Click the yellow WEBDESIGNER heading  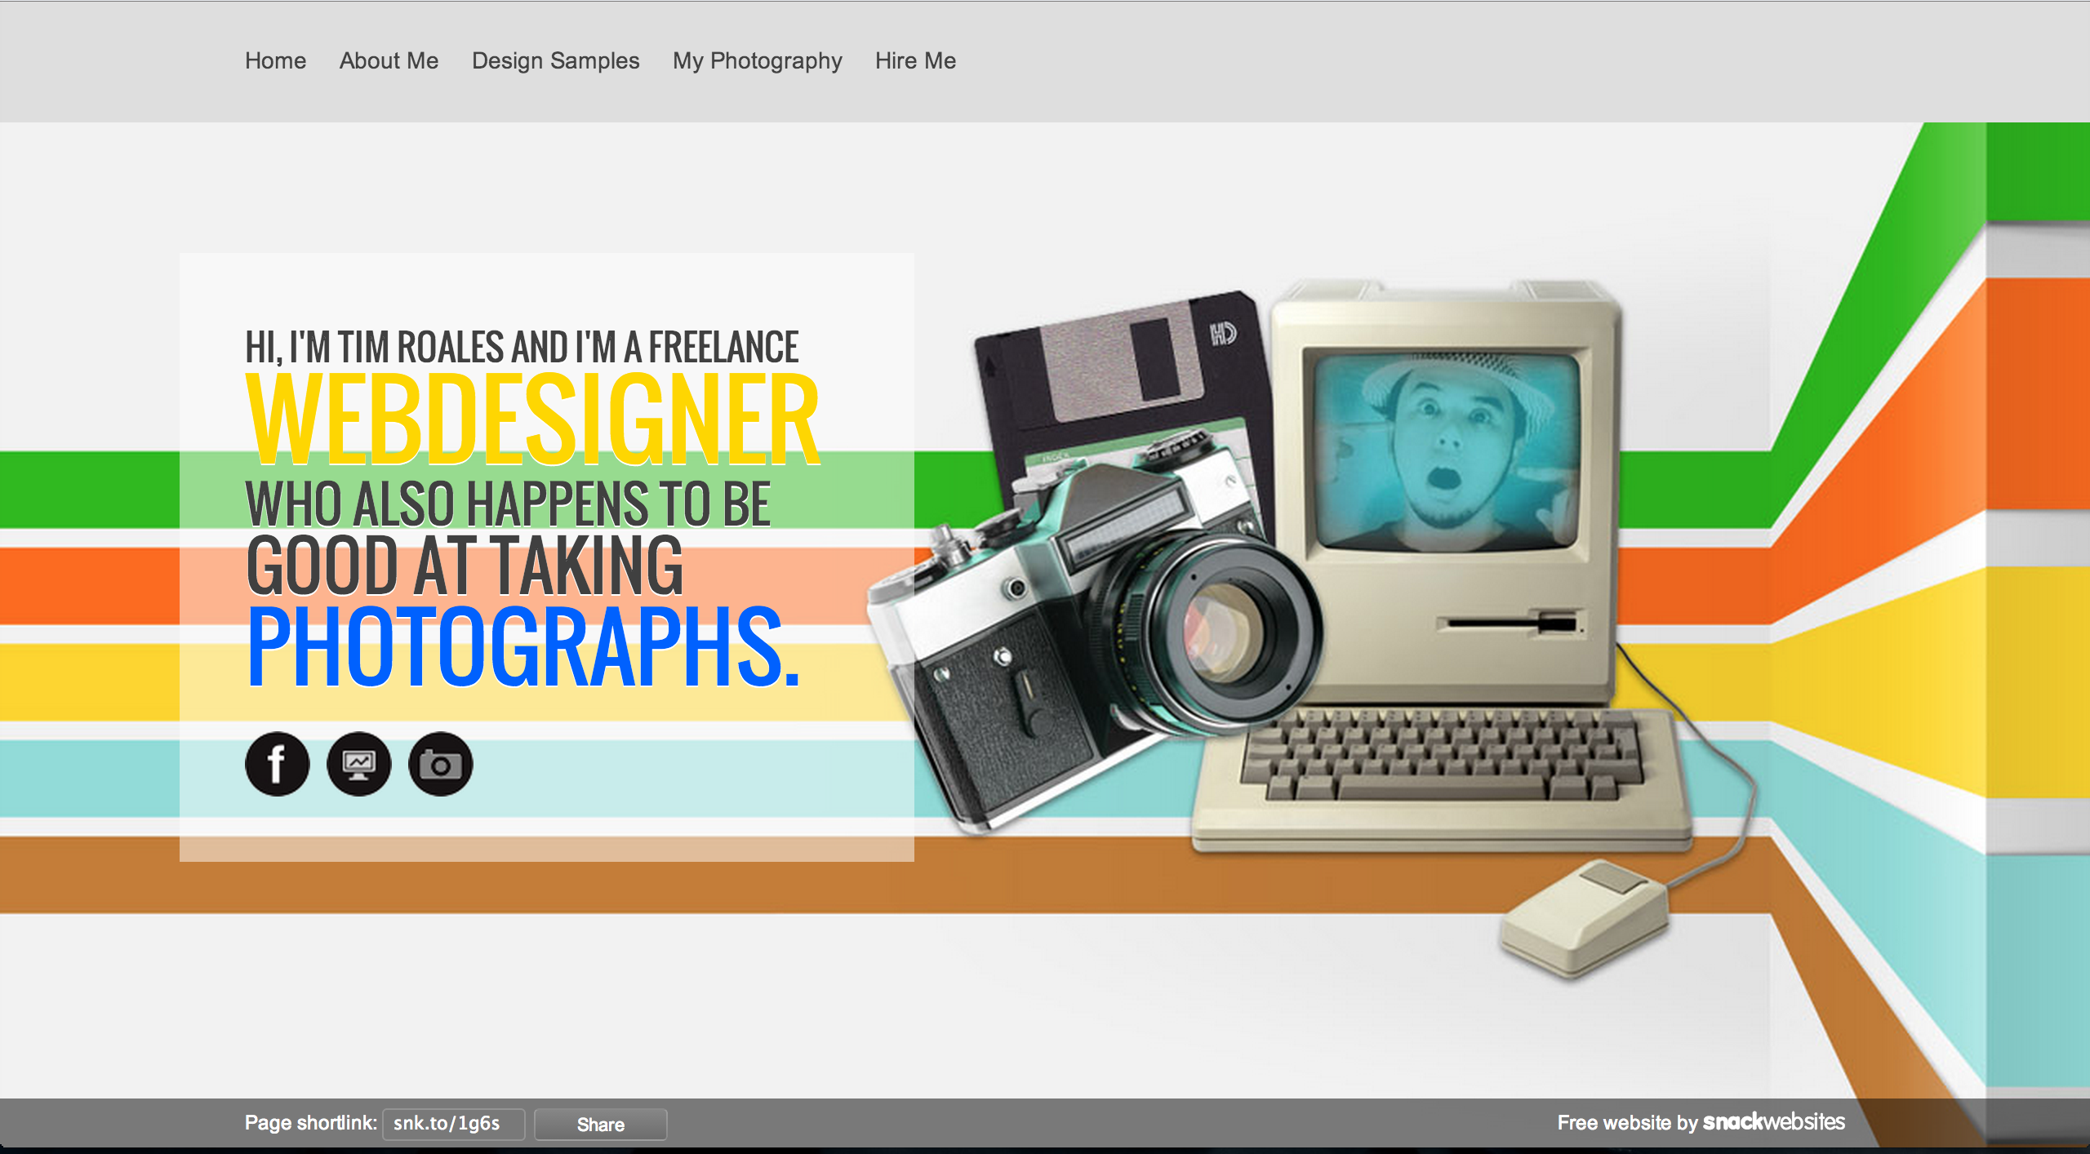tap(532, 419)
